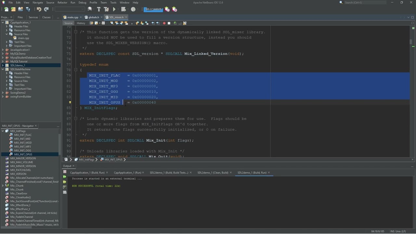The width and height of the screenshot is (416, 234).
Task: Click the New Project toolbar icon
Action: (x=14, y=9)
